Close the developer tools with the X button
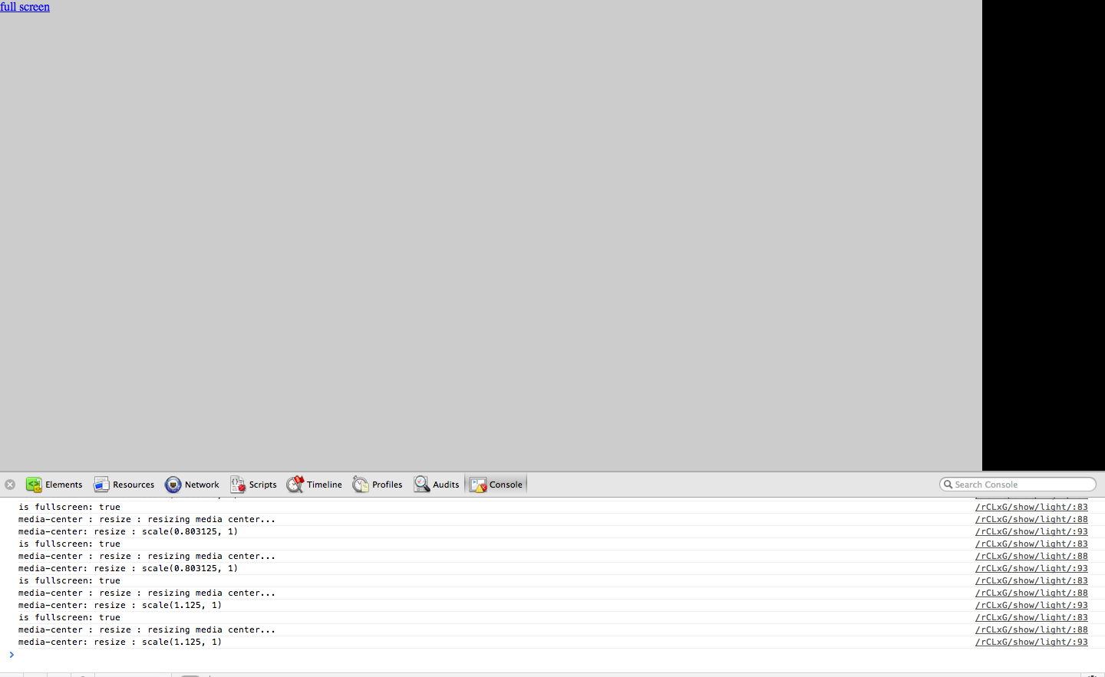 click(x=10, y=485)
